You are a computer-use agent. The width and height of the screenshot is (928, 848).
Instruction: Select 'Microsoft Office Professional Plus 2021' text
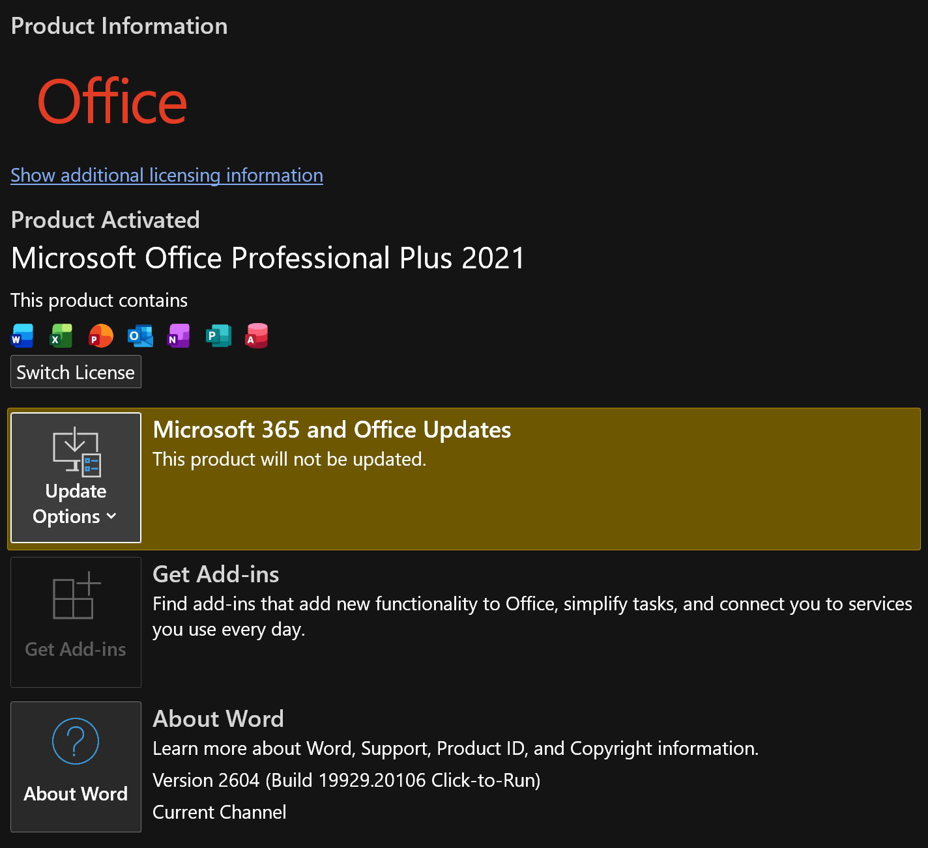click(x=268, y=258)
